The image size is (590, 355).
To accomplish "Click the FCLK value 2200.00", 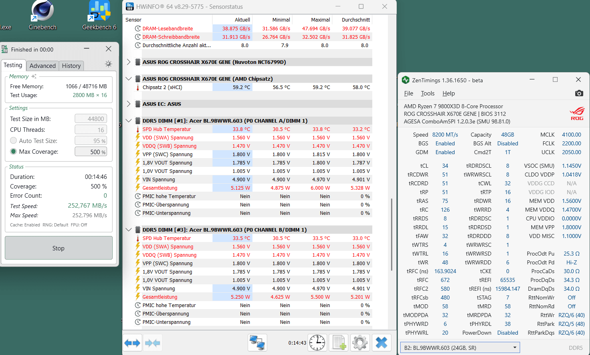I will tap(572, 143).
